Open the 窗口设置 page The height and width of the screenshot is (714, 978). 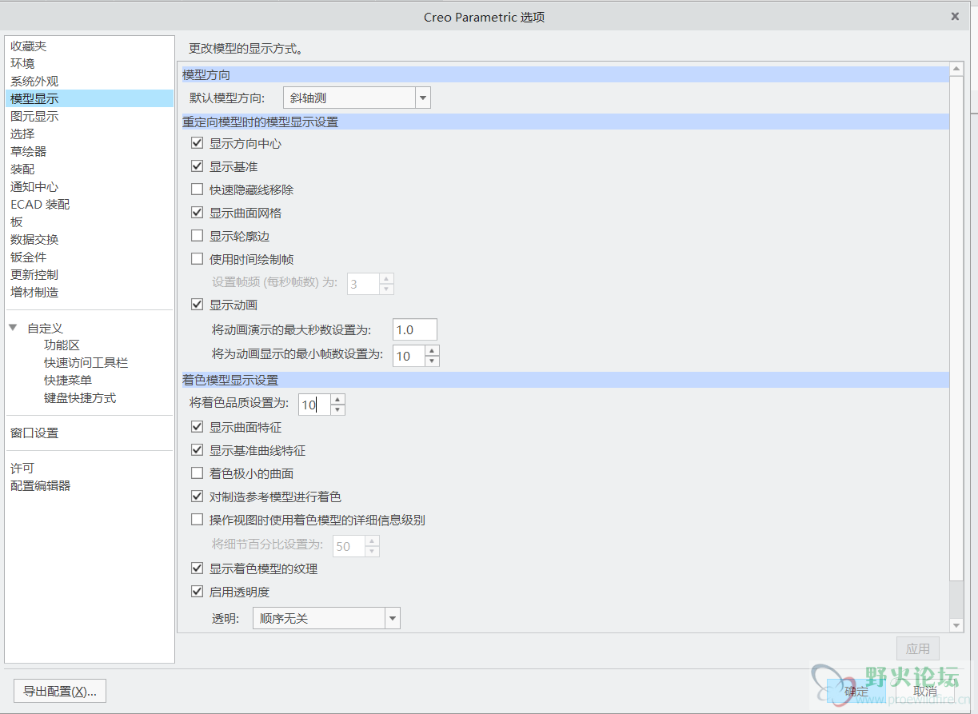pos(34,433)
